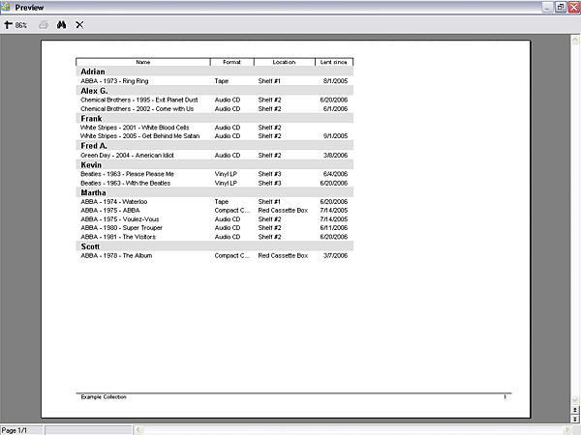Click the zoom tool showing 86%
Image resolution: width=581 pixels, height=435 pixels.
point(15,24)
